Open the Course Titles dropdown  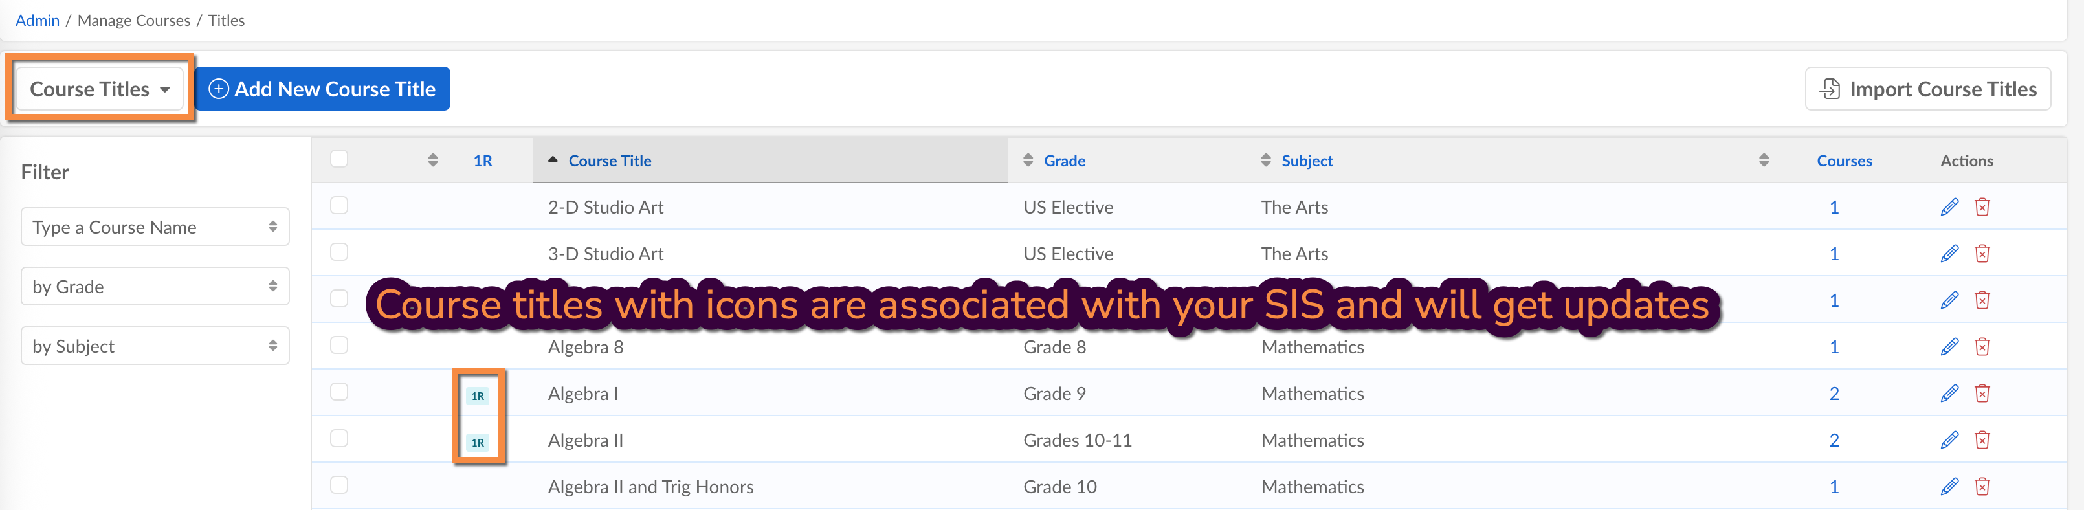coord(100,89)
